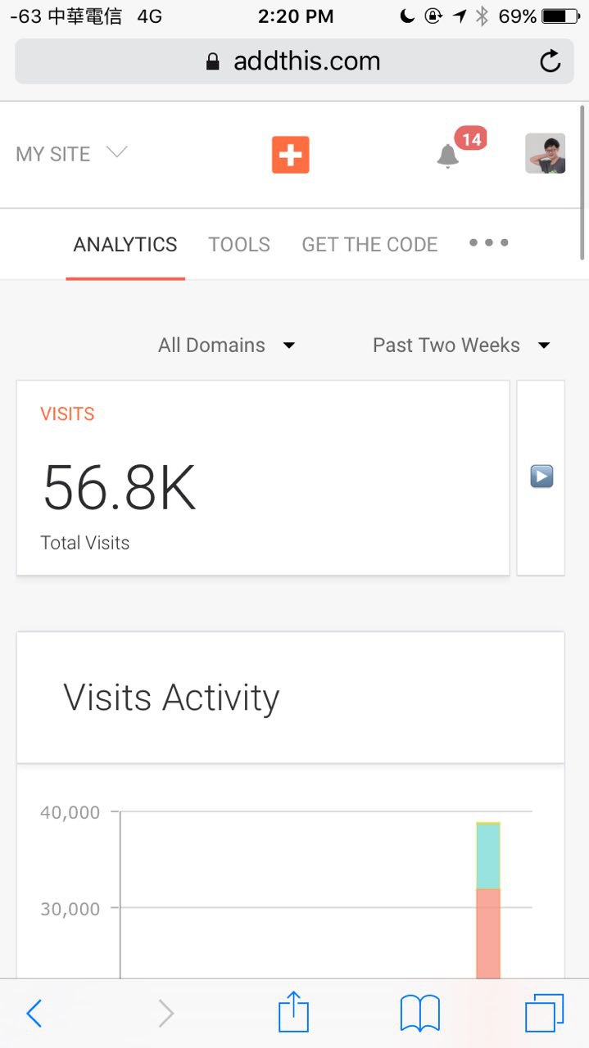Select the Total Visits 56.8K card
Screen dimensions: 589x1048
click(263, 477)
